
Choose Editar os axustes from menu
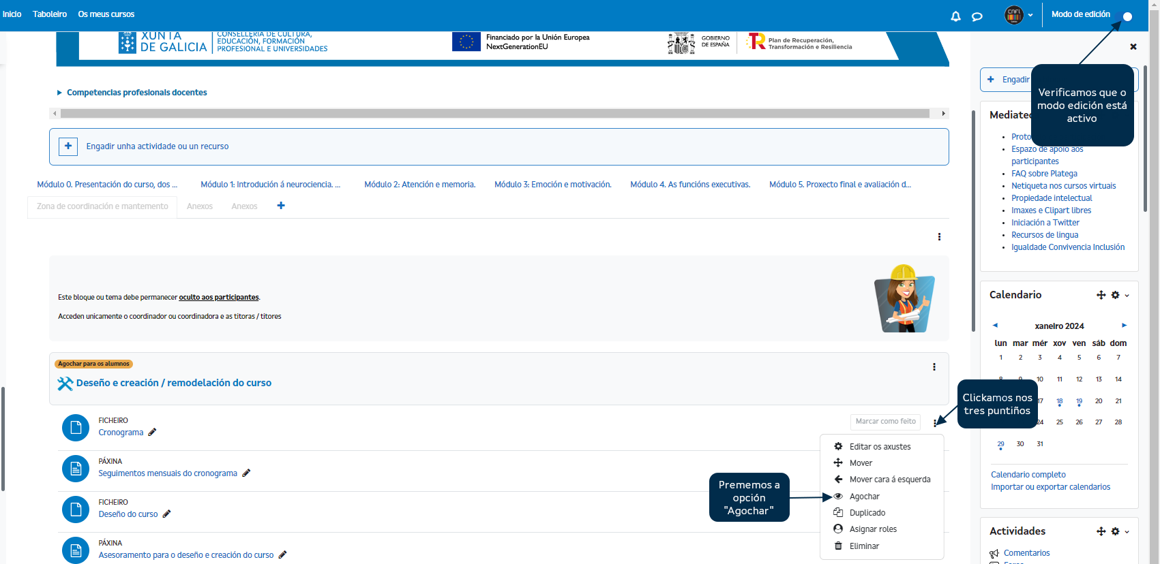point(880,447)
